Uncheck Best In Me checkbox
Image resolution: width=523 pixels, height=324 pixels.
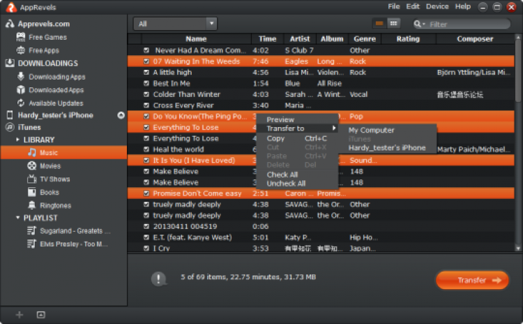point(146,84)
